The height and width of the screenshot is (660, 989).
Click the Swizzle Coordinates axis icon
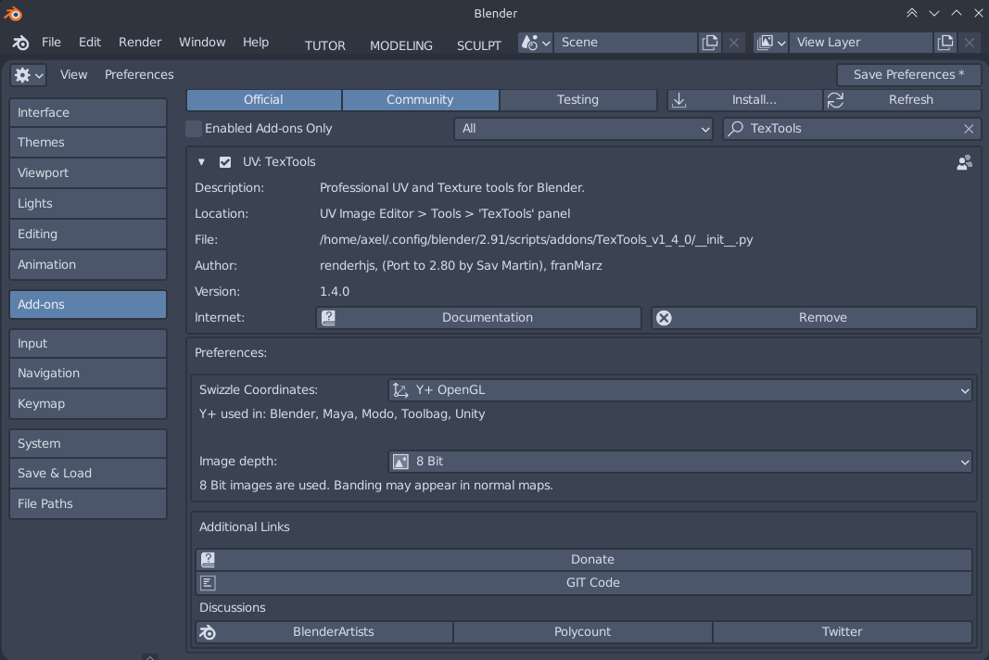coord(400,390)
